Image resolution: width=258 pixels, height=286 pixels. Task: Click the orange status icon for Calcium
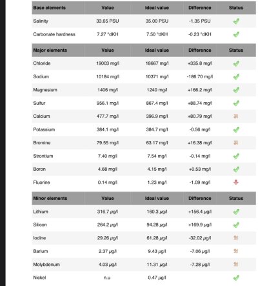click(x=236, y=116)
